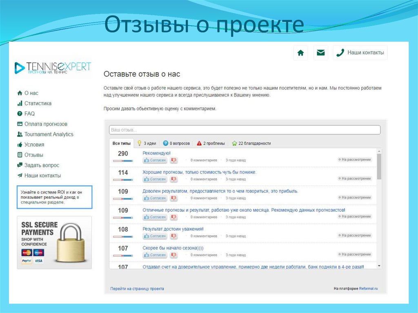Image resolution: width=418 pixels, height=313 pixels.
Task: Open Задать вопрос via speech bubble icon
Action: [20, 165]
